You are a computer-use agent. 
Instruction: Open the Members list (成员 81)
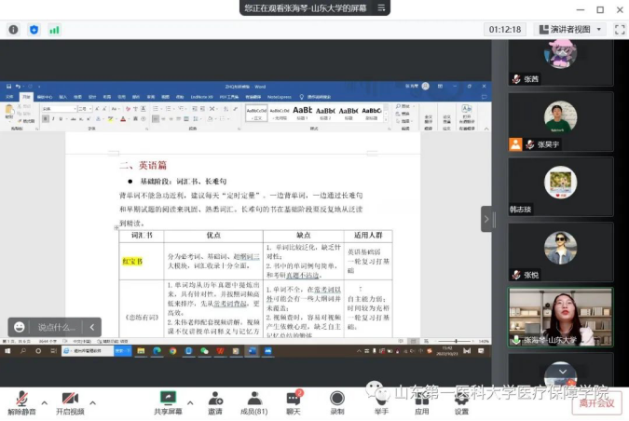coord(253,400)
